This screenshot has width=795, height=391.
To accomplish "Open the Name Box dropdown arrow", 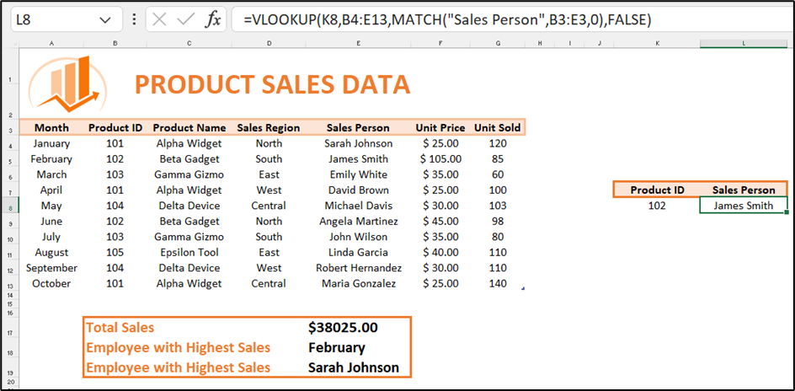I will tap(105, 19).
